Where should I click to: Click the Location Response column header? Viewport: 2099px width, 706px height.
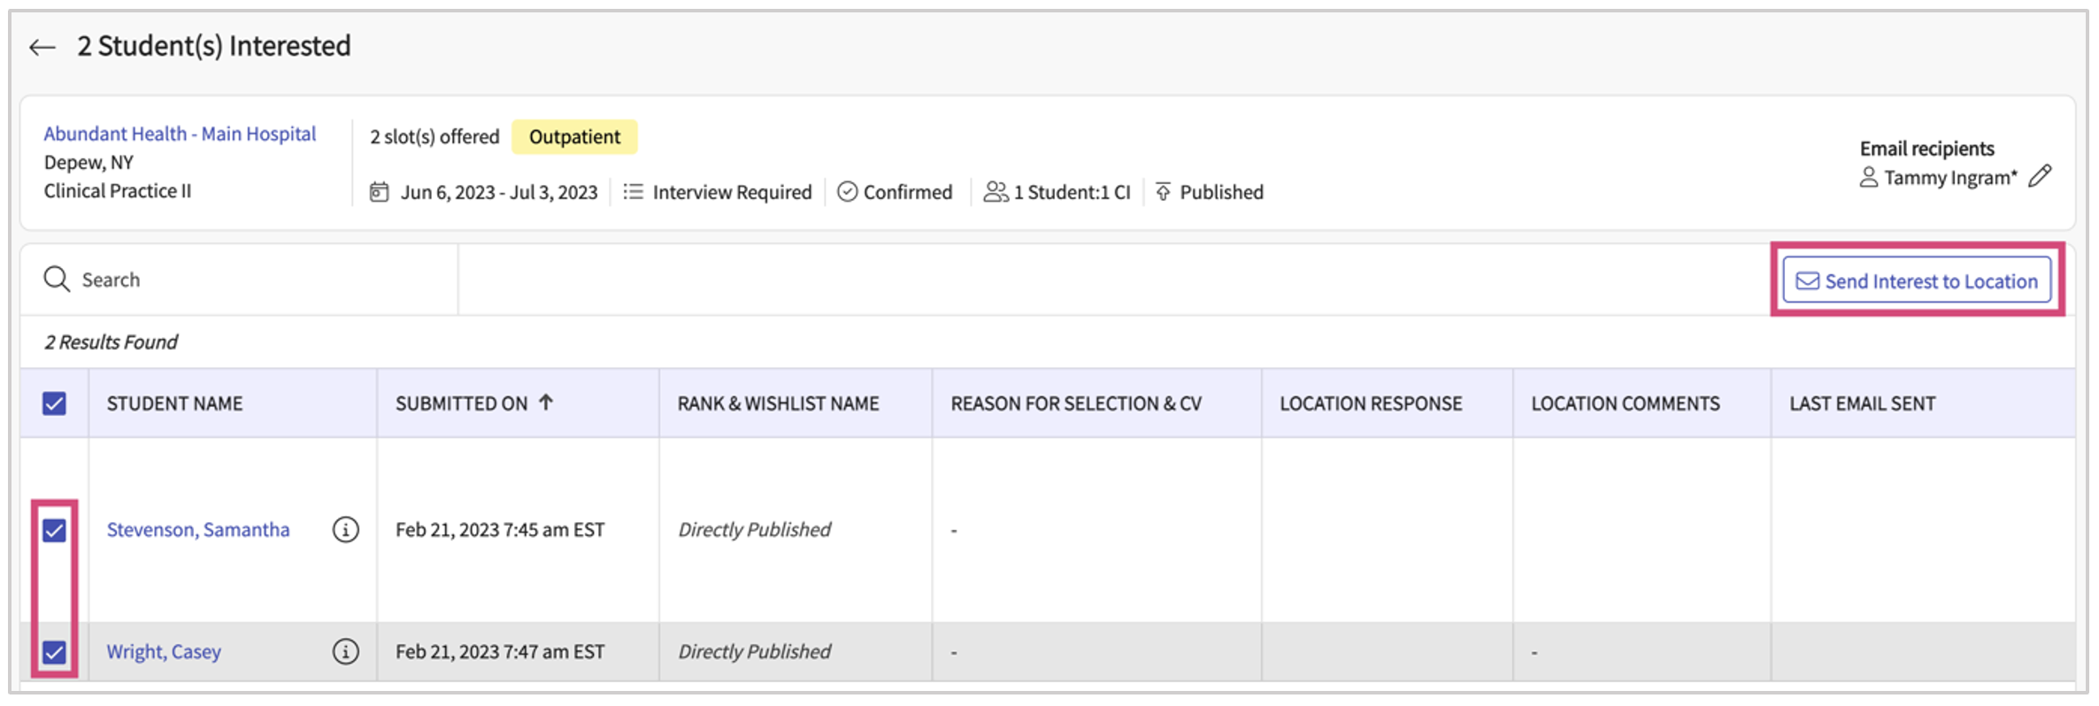coord(1370,403)
